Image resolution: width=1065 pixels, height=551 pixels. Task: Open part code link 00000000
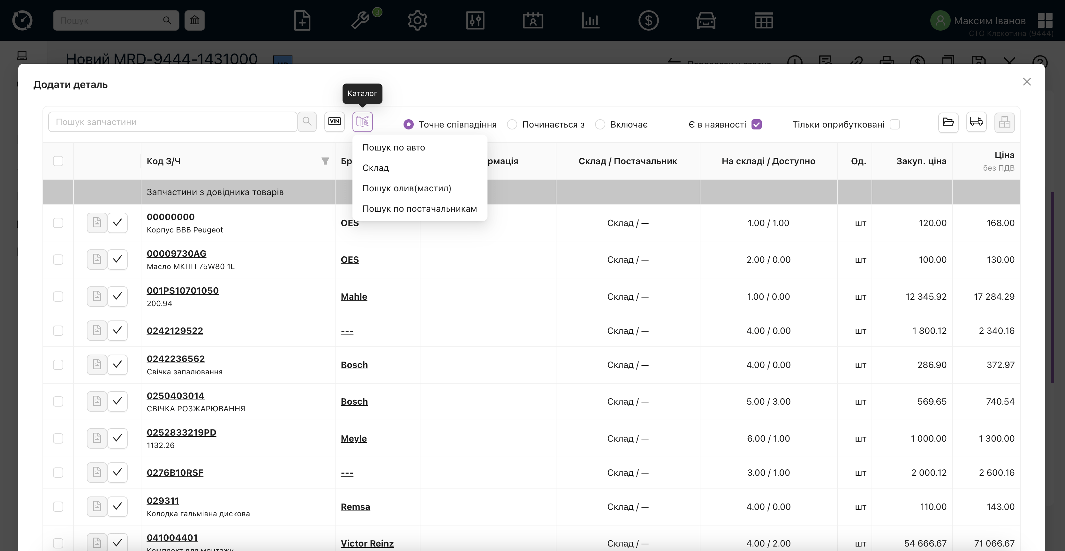(x=171, y=217)
